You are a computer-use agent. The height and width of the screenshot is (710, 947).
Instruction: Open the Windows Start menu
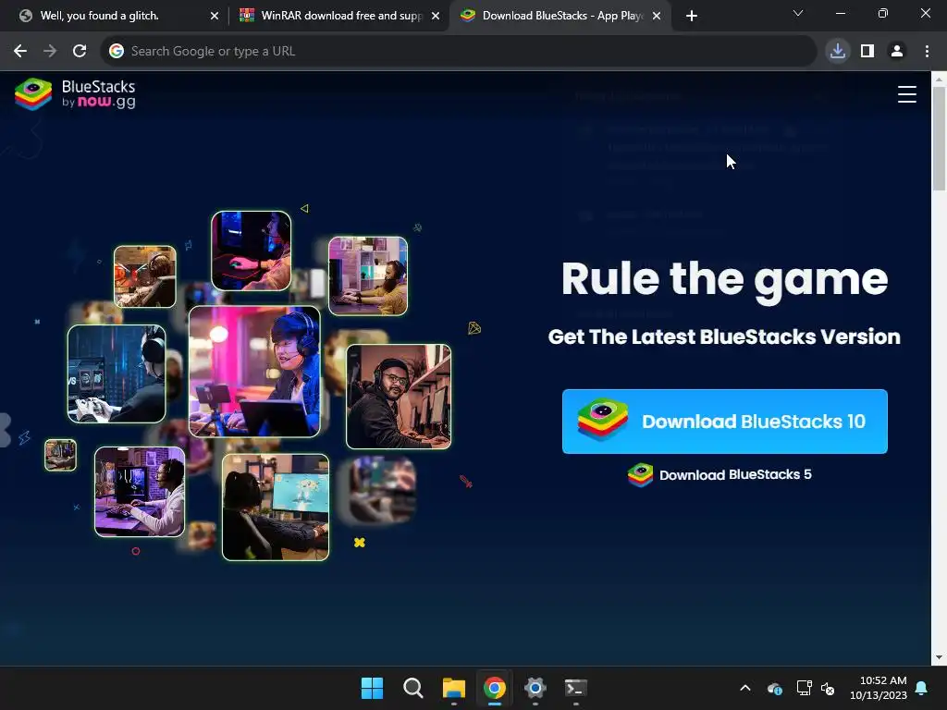[x=372, y=688]
